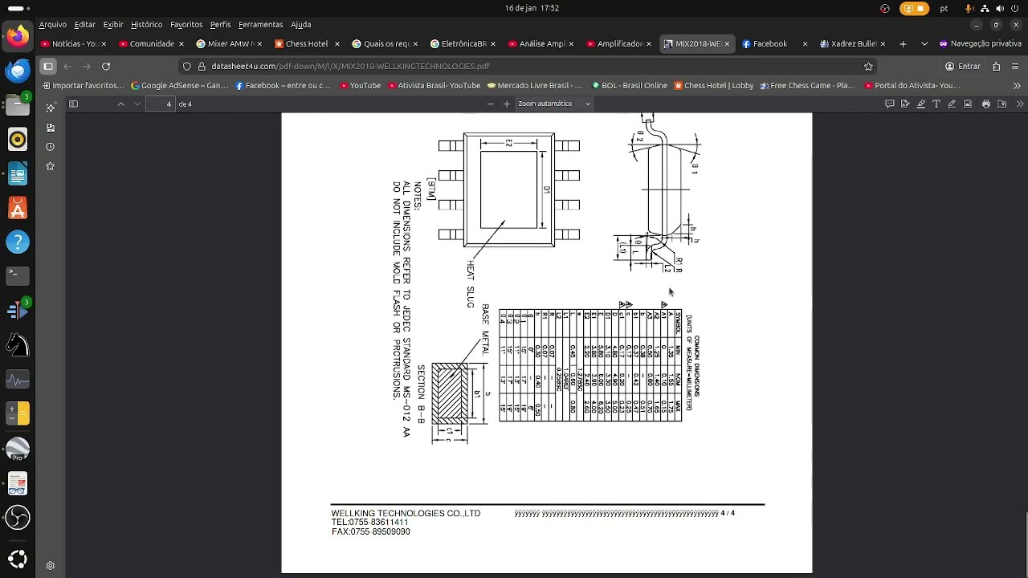Toggle the PDF viewer sidebar
Viewport: 1028px width, 578px height.
click(x=73, y=104)
